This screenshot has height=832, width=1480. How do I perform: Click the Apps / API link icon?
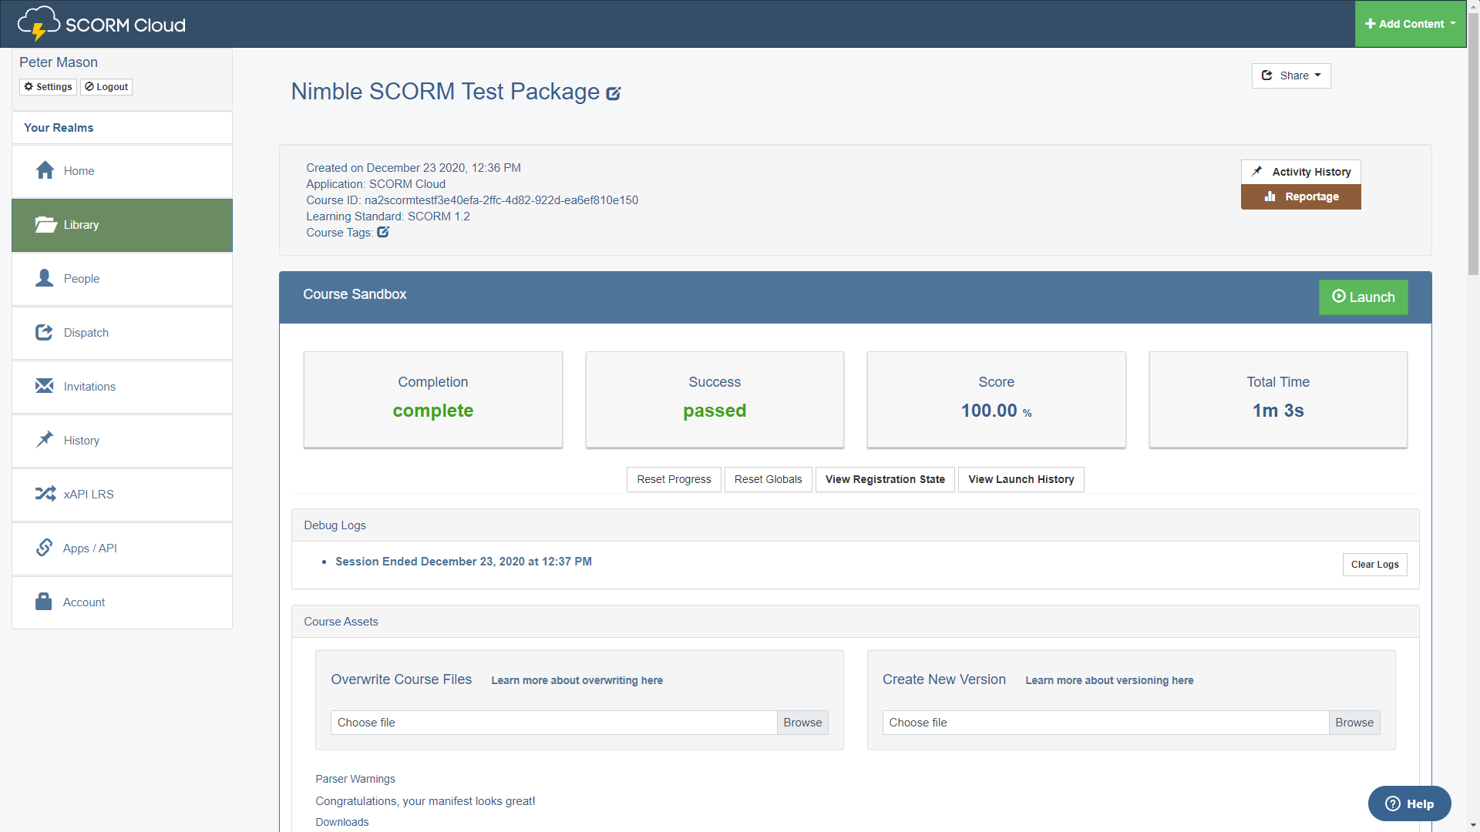click(x=44, y=548)
